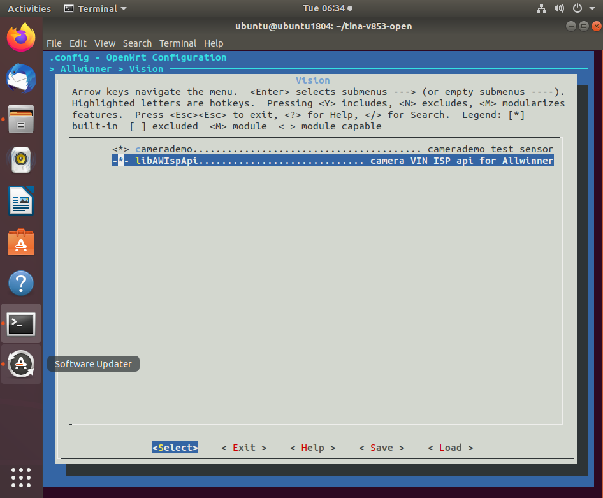Image resolution: width=603 pixels, height=498 pixels.
Task: Toggle the camerademo <*> selection marker
Action: click(120, 149)
